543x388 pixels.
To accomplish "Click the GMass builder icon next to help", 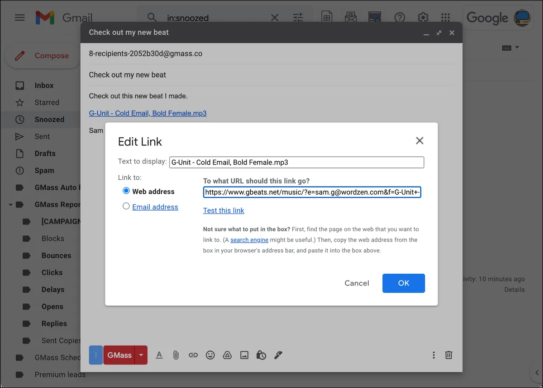I will [x=375, y=18].
